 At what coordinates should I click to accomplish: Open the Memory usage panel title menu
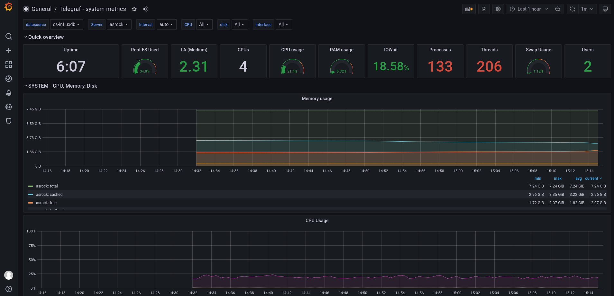[317, 99]
